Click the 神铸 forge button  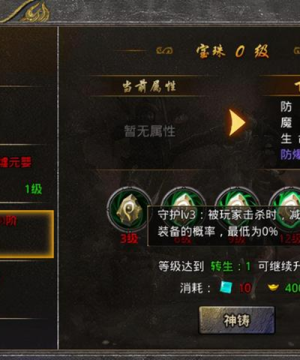[236, 320]
